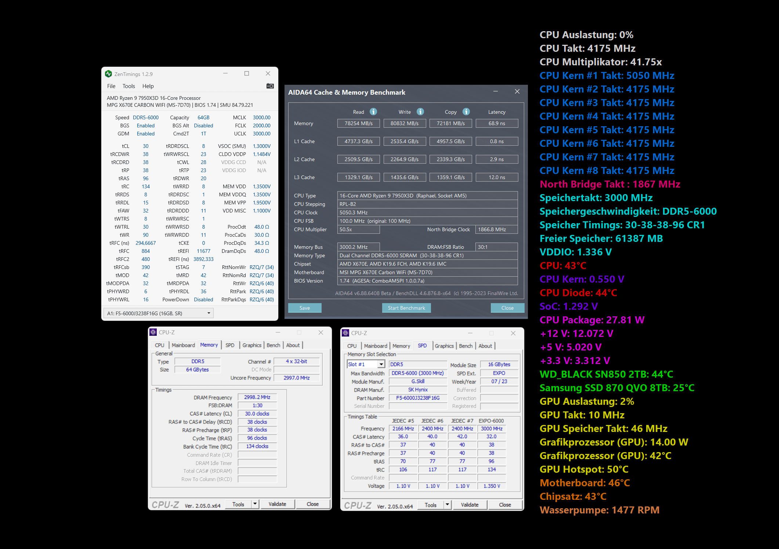Close the left CPU-Z Memory window
The image size is (779, 549).
pyautogui.click(x=321, y=332)
